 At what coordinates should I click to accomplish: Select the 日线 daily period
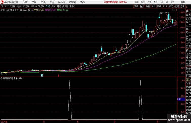coord(48,6)
